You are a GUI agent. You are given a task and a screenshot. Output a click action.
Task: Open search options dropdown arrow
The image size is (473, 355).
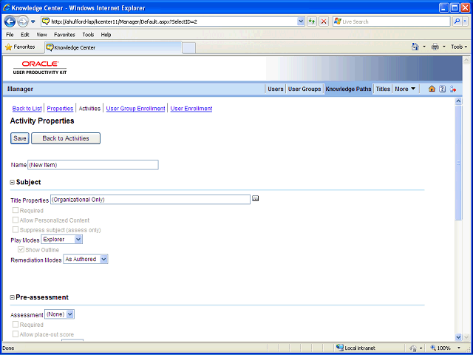[465, 21]
